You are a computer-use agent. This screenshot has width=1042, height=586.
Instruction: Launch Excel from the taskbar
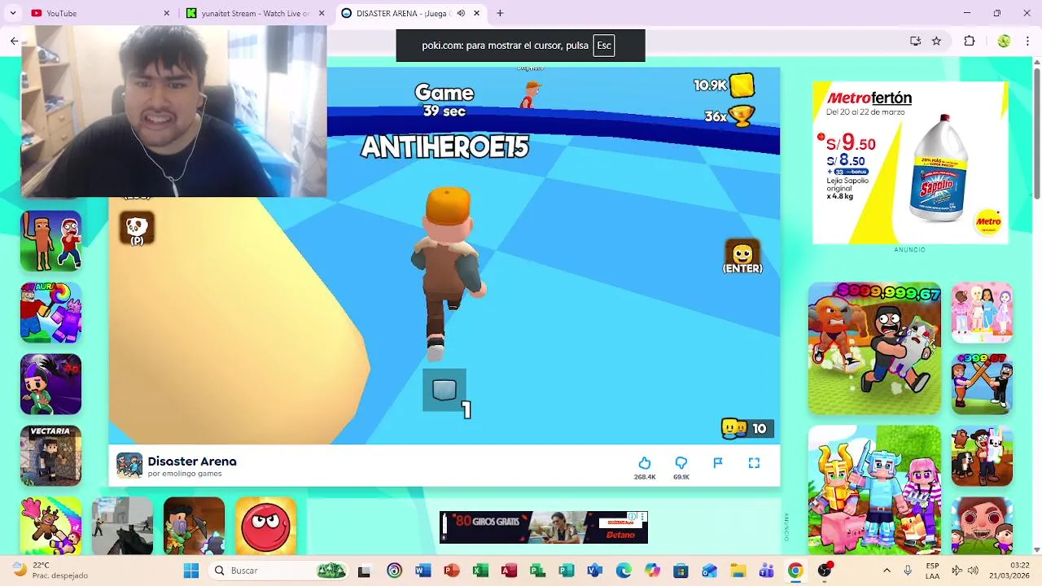click(480, 571)
